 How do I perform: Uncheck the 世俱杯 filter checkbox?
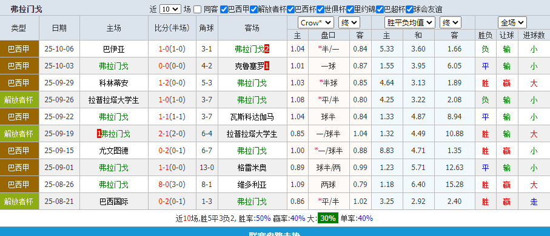pyautogui.click(x=320, y=10)
